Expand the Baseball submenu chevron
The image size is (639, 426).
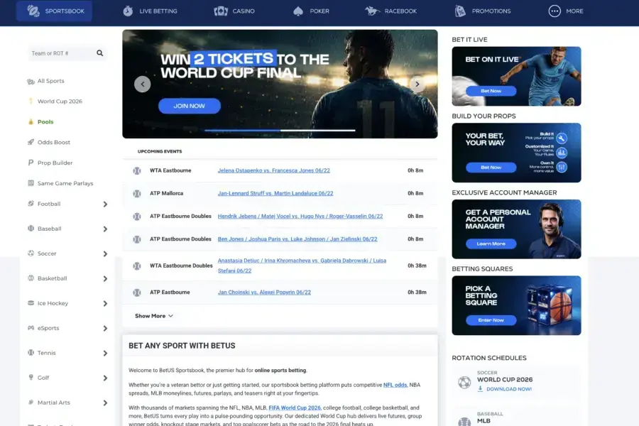[105, 229]
